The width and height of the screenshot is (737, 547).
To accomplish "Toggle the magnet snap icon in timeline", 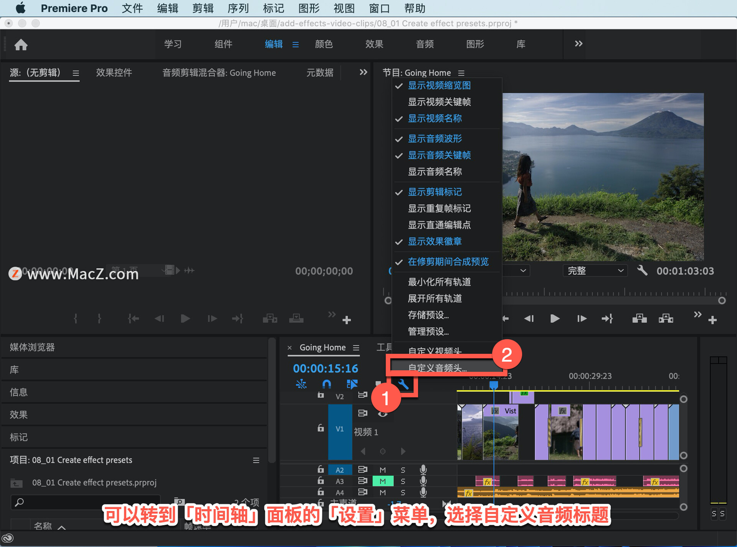I will click(327, 384).
